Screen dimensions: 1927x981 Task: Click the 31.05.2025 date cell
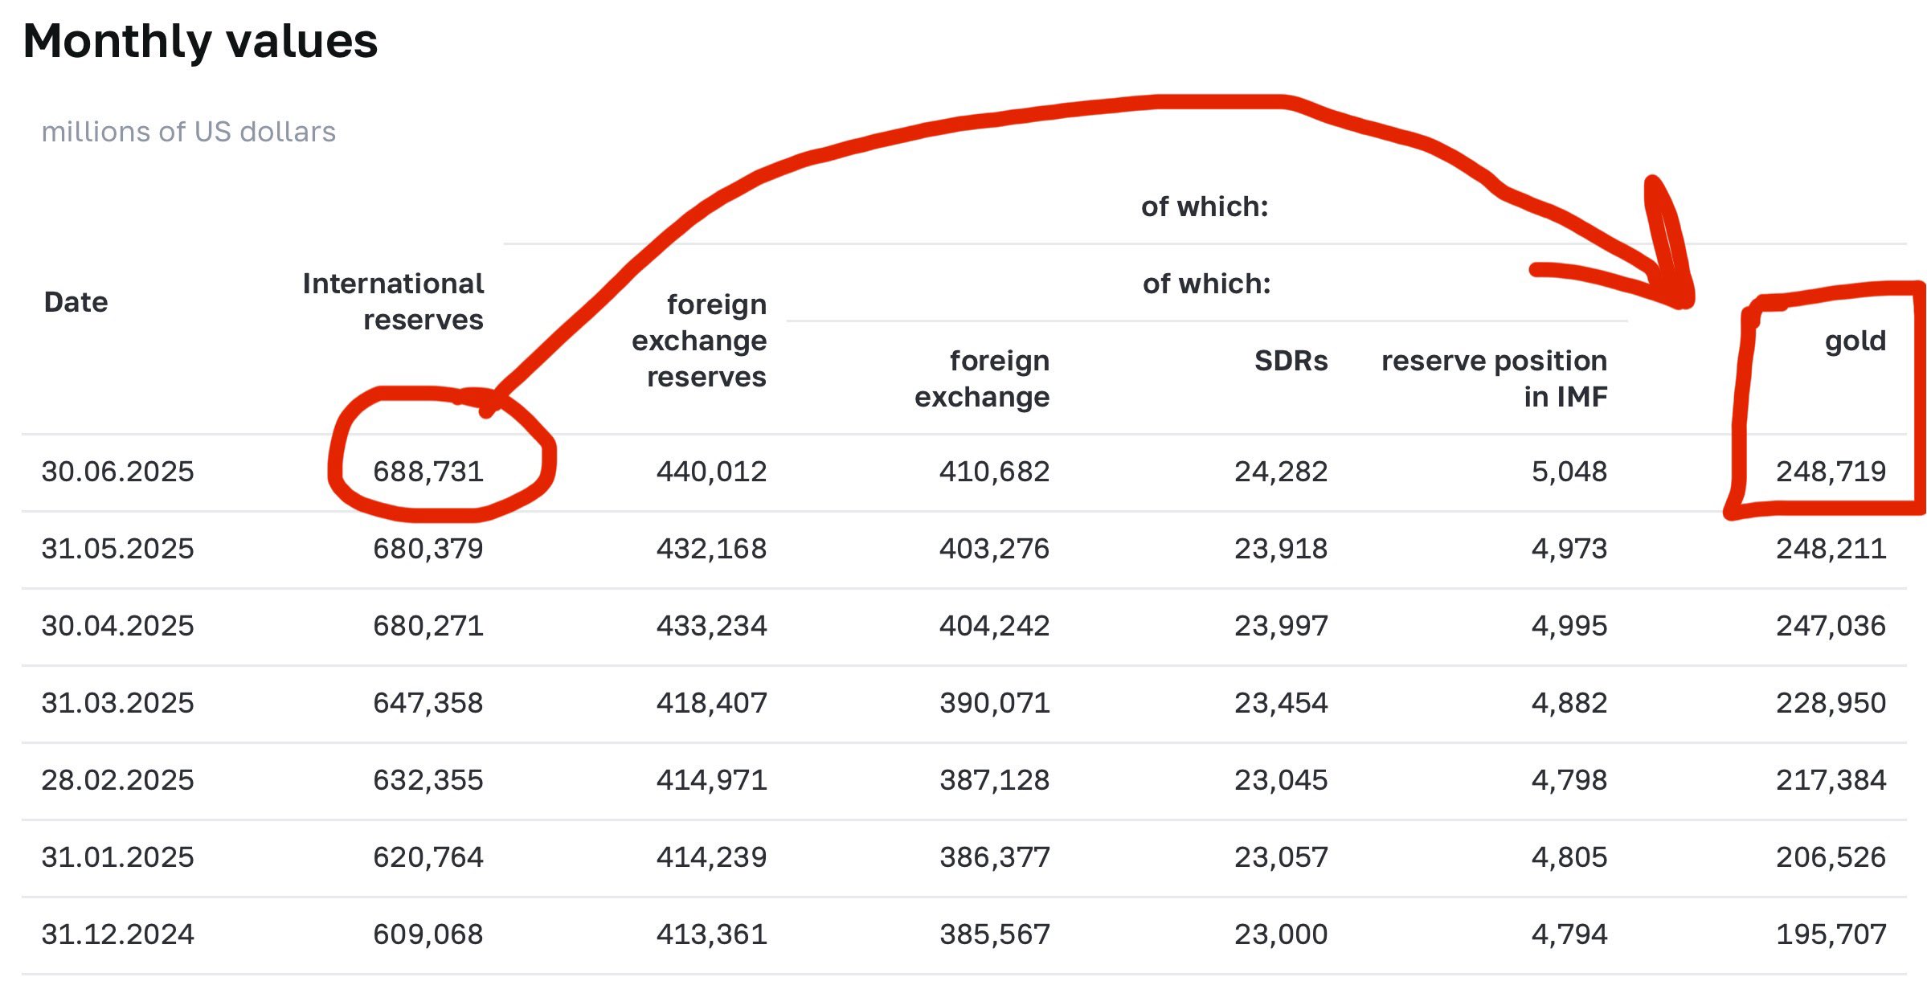[x=118, y=549]
